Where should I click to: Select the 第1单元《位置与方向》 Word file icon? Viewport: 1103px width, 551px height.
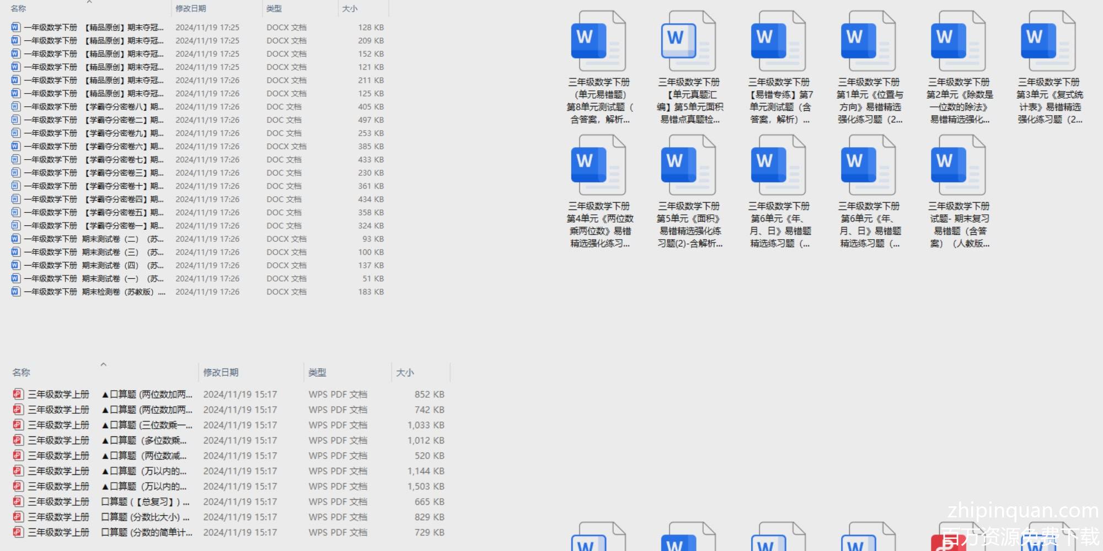tap(868, 41)
